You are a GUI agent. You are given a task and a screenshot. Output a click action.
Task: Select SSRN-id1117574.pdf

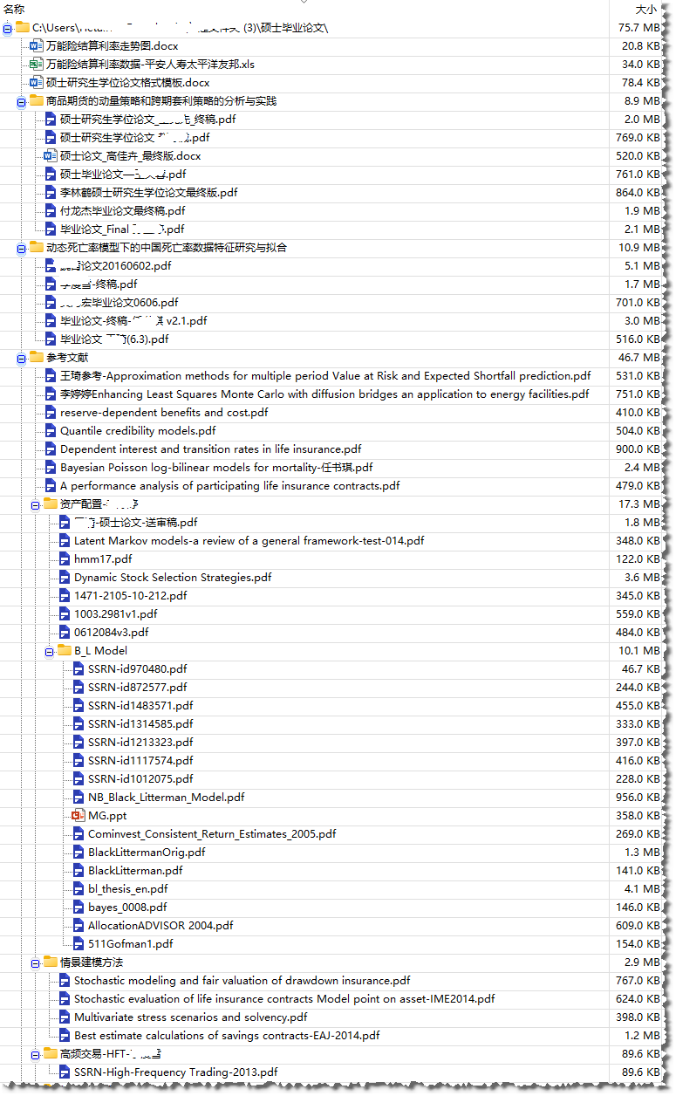point(140,760)
